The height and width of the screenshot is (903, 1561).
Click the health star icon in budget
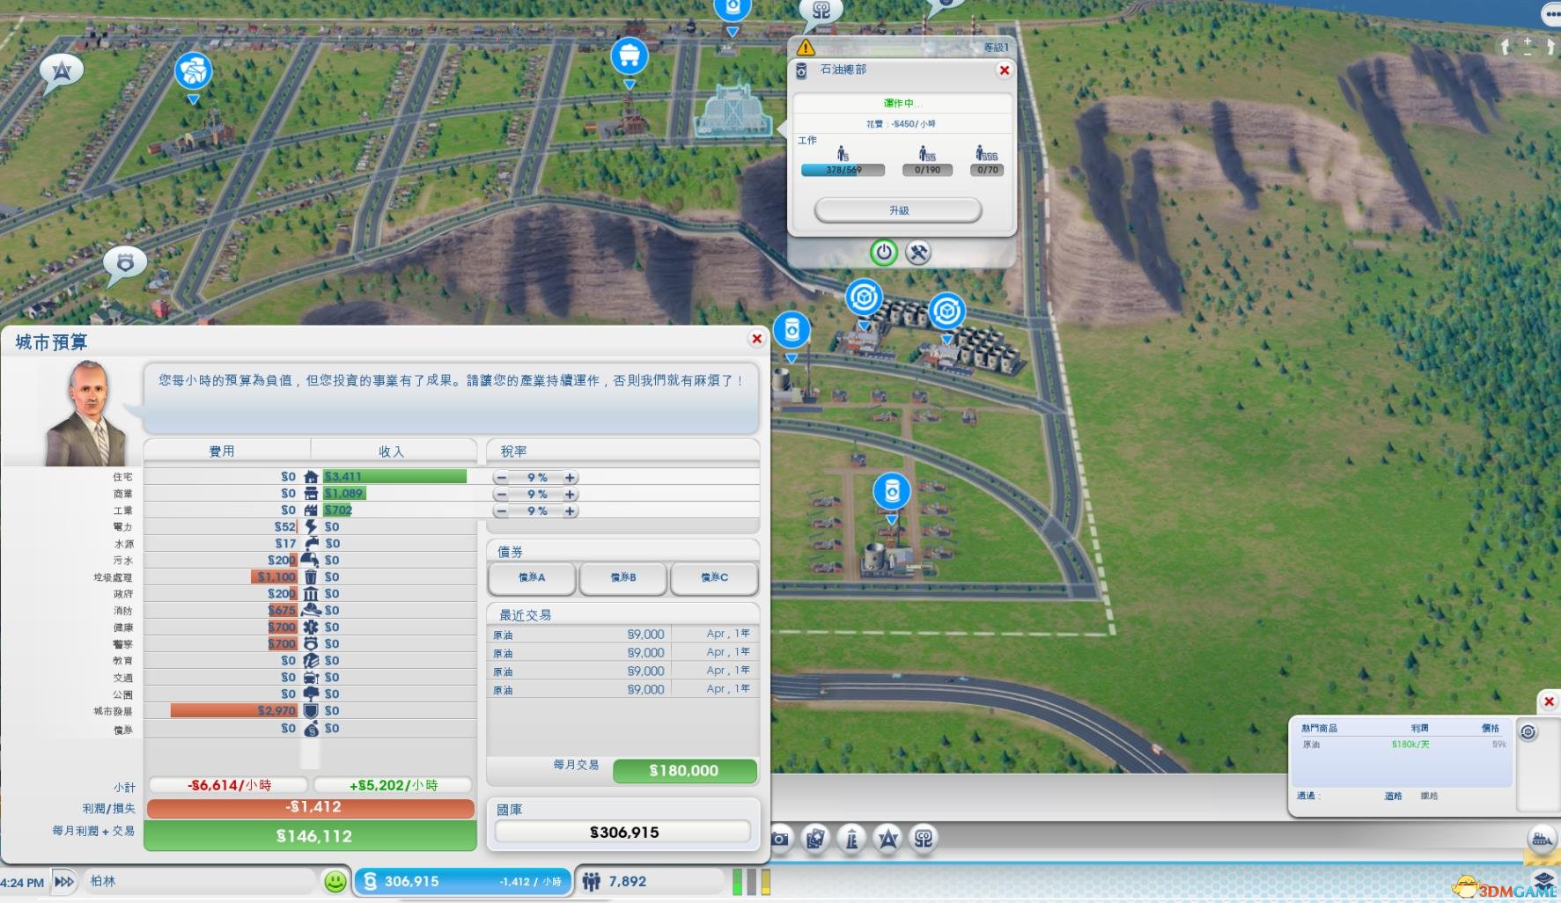click(x=311, y=627)
